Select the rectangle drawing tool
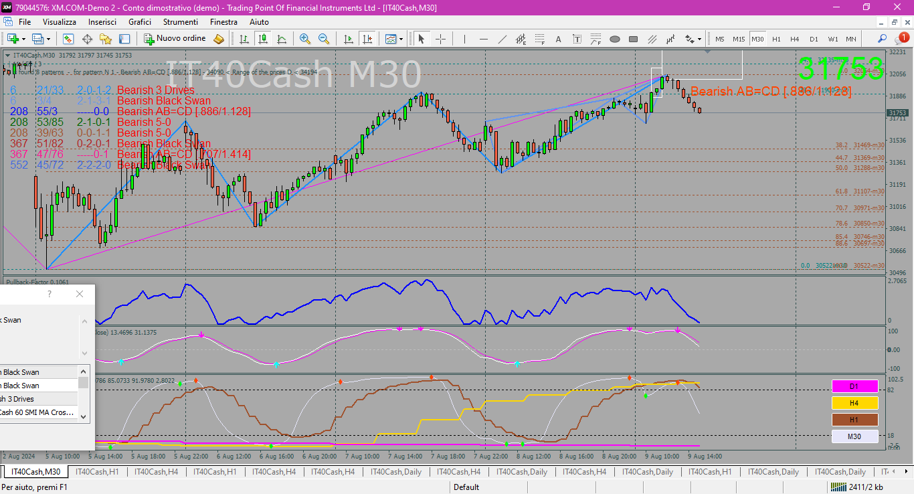The height and width of the screenshot is (494, 914). (634, 39)
